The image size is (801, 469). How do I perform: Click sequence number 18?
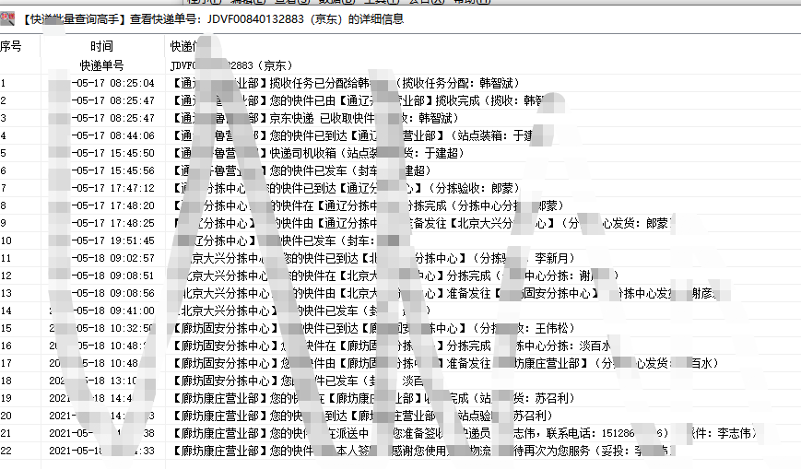point(6,381)
